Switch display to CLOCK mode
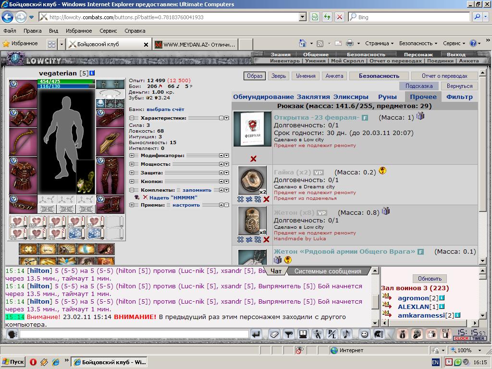Image resolution: width=492 pixels, height=369 pixels. 462,338
